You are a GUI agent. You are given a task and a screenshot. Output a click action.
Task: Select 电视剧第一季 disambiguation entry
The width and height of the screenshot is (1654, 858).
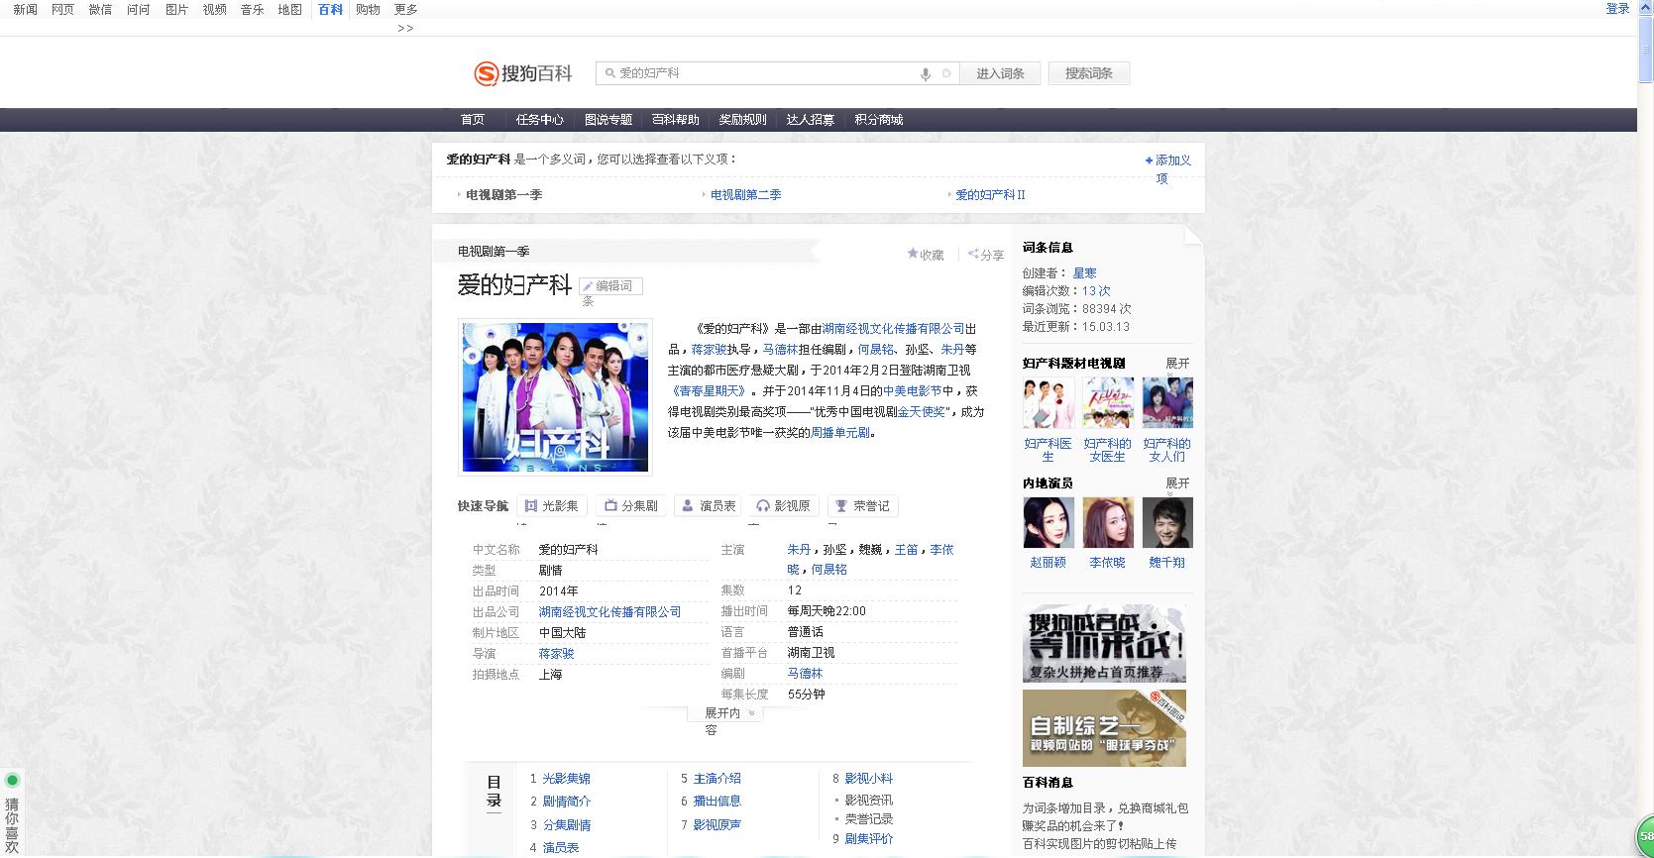(503, 195)
